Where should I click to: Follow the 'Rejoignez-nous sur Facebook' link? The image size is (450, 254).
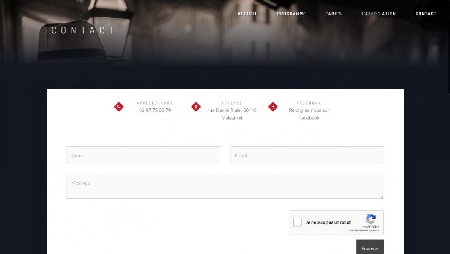[309, 114]
